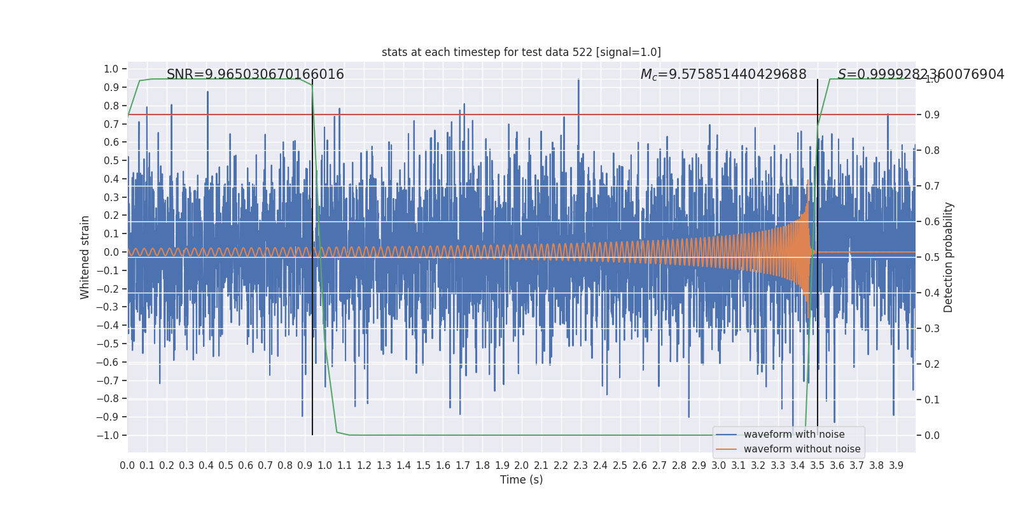Image resolution: width=1018 pixels, height=509 pixels.
Task: Click the Time axis tick label 0.0
Action: pos(127,466)
